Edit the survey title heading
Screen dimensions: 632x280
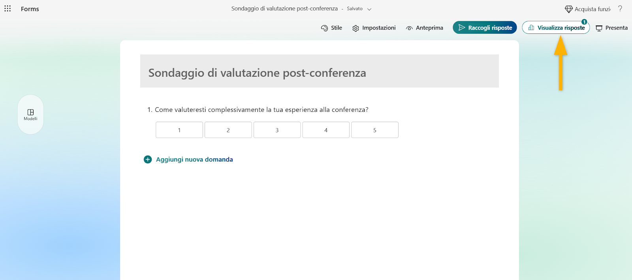click(x=257, y=73)
